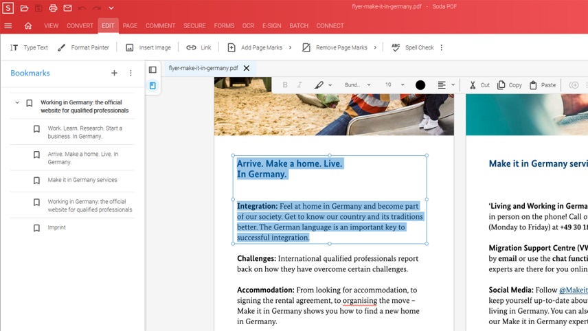Click the 'Challenges:' paragraph heading
The height and width of the screenshot is (331, 588).
(256, 259)
